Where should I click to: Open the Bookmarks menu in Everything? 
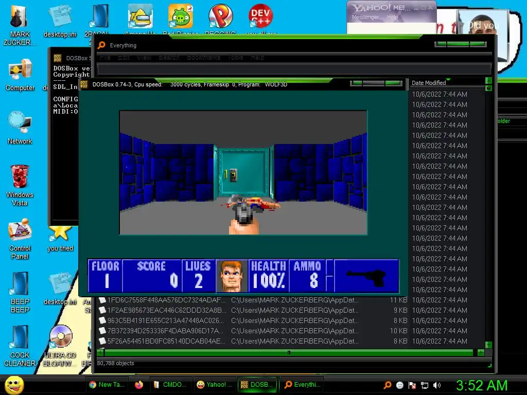(x=204, y=57)
